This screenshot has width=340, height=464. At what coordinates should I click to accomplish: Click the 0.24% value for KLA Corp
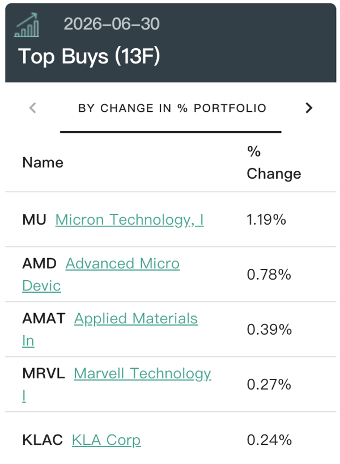pos(269,440)
